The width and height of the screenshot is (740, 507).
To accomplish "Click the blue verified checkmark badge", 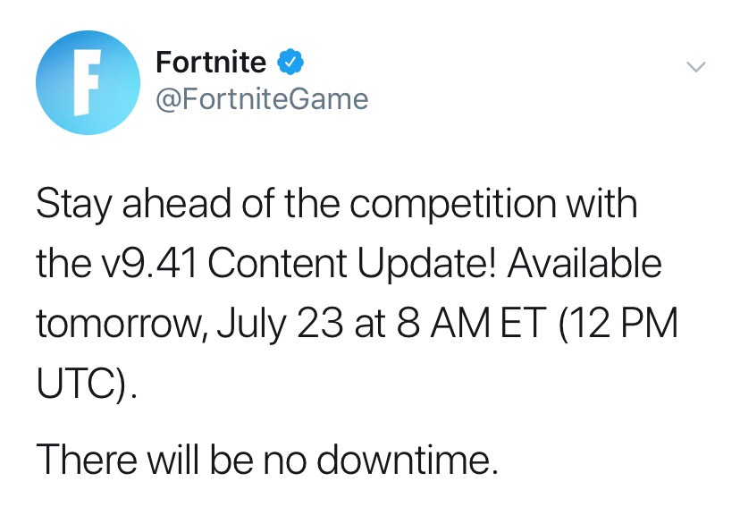I will click(292, 63).
